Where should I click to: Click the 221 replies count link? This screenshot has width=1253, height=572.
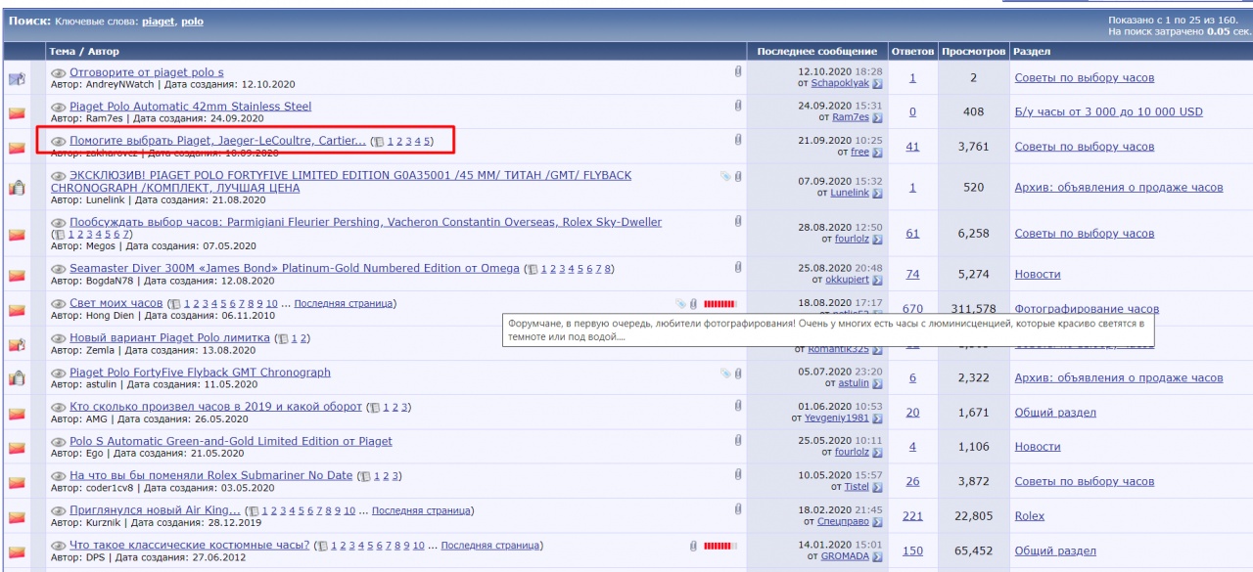(x=912, y=516)
